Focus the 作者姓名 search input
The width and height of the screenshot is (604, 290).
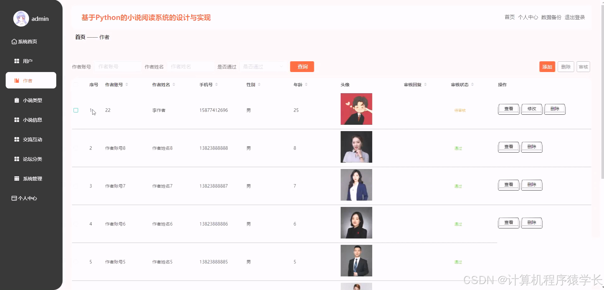tap(190, 67)
